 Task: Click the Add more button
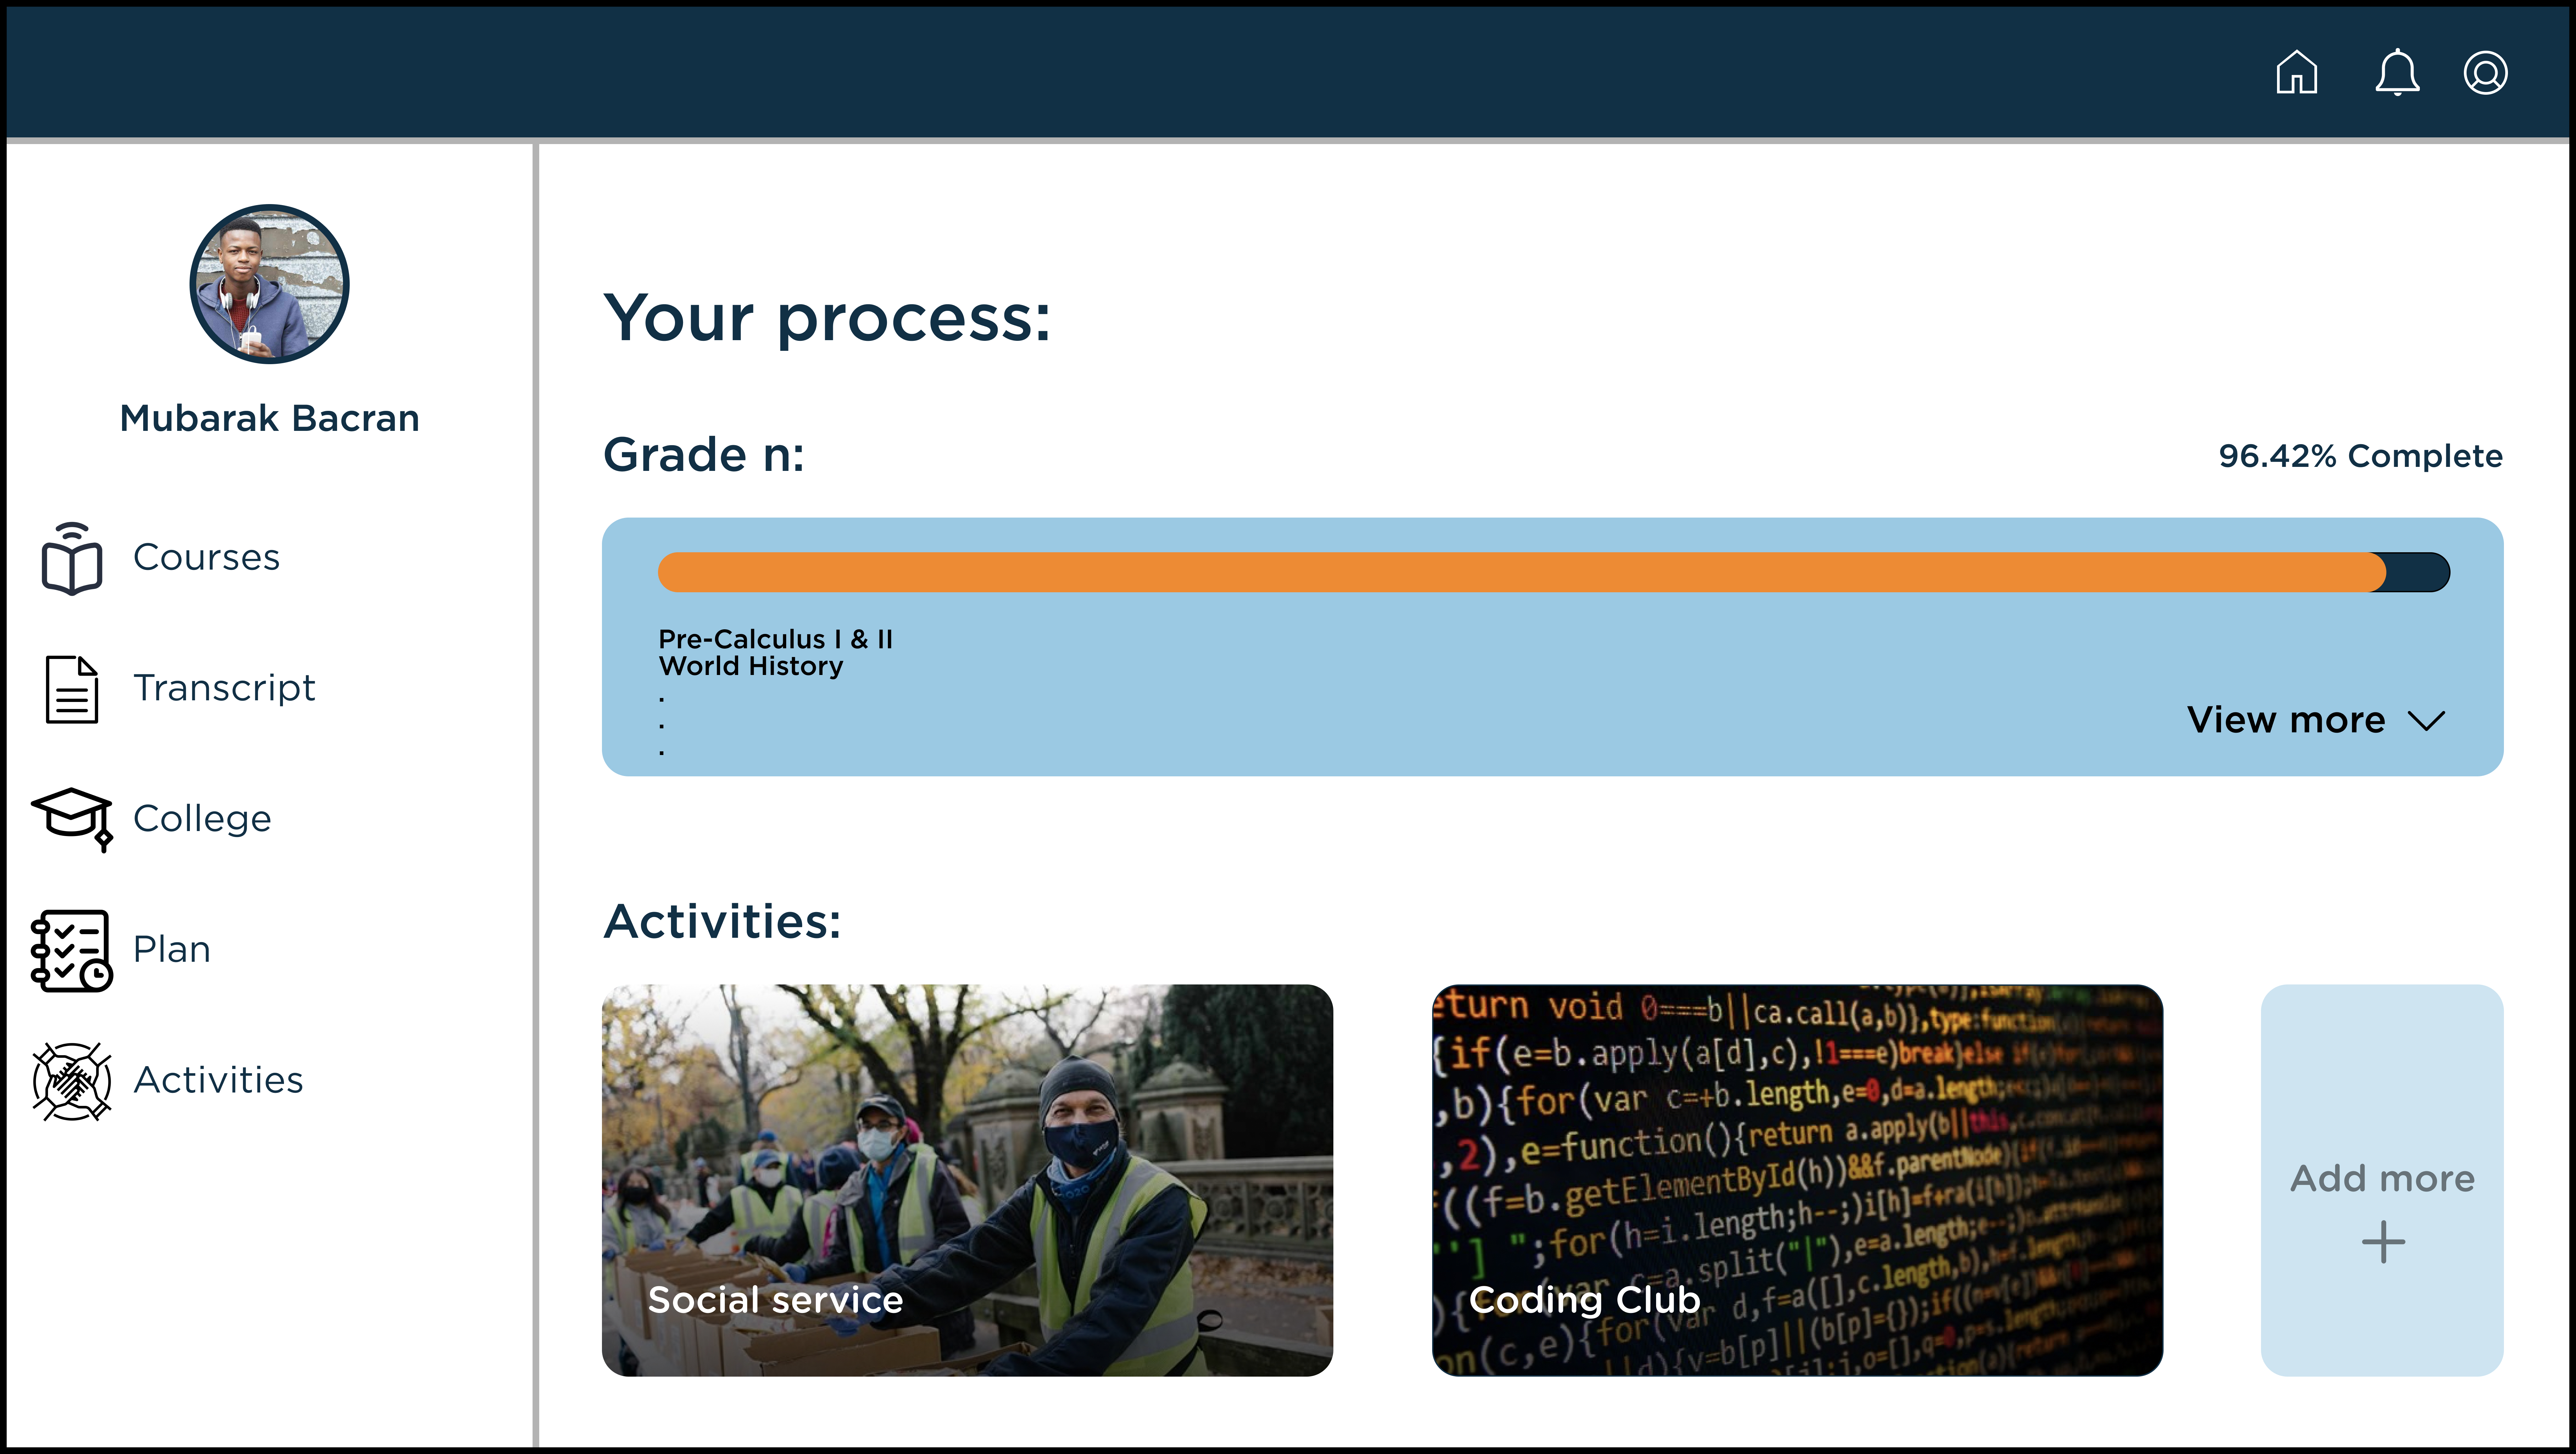tap(2383, 1179)
